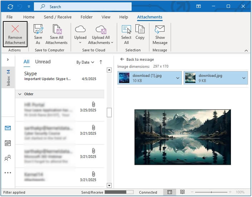The height and width of the screenshot is (197, 252).
Task: Click the paperclip icon on the 3/25/2025 email
Action: pos(93,104)
